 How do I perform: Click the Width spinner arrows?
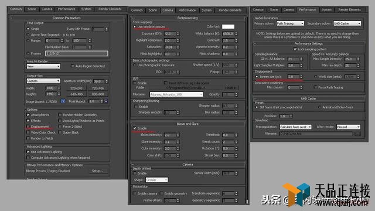[59, 88]
